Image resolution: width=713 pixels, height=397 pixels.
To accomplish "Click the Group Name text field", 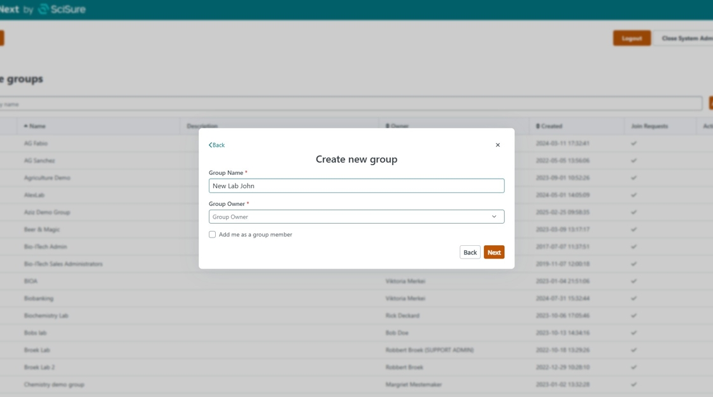I will 356,185.
